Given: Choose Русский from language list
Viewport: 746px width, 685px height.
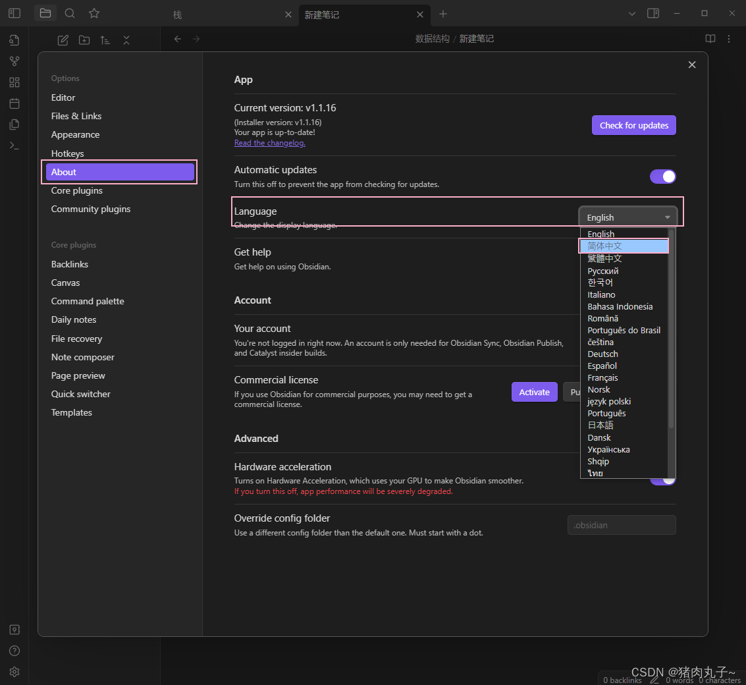Looking at the screenshot, I should pos(624,271).
